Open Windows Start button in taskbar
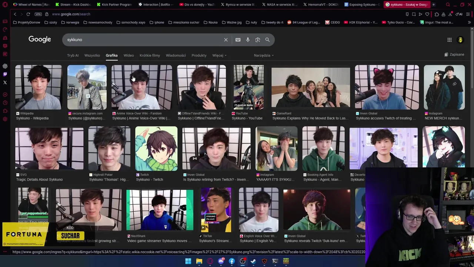Viewport: 474px width, 267px height. 188,261
